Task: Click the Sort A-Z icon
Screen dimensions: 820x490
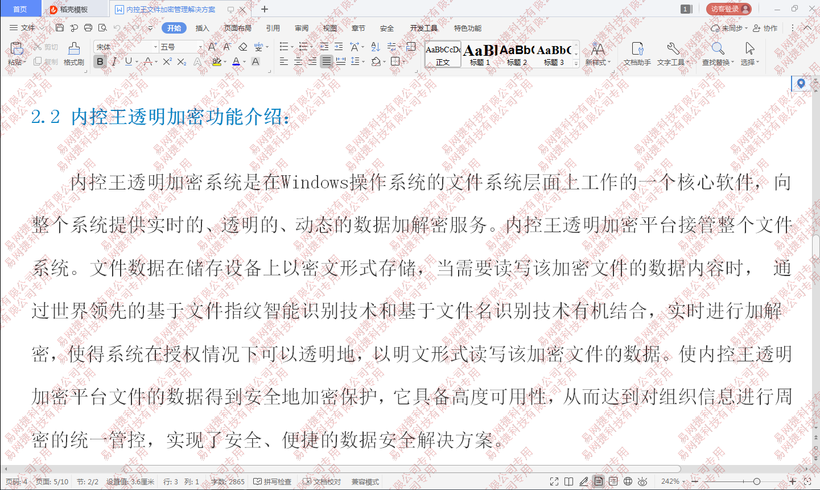Action: click(376, 47)
